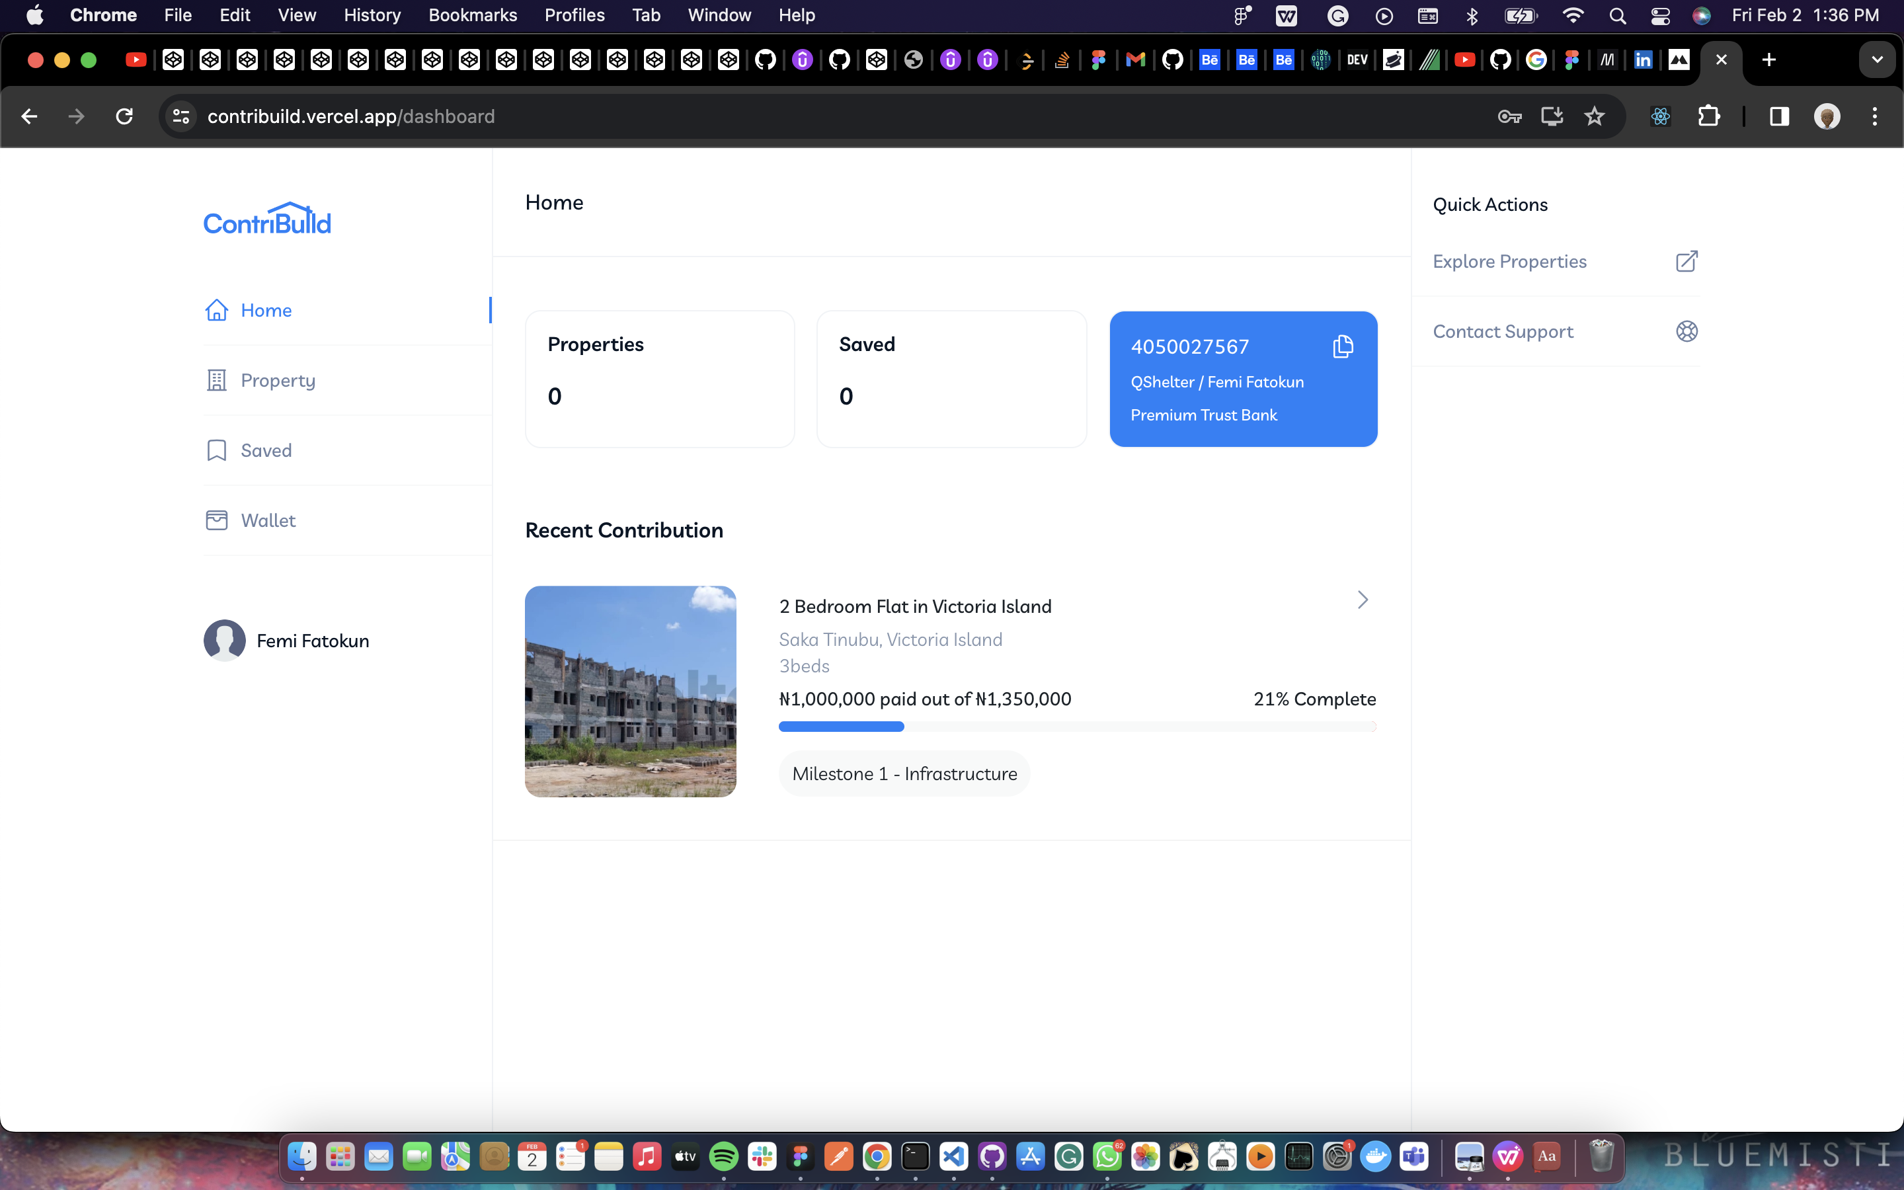Screen dimensions: 1904x1190
Task: Click the Contact Support lifebuoy icon
Action: (1686, 331)
